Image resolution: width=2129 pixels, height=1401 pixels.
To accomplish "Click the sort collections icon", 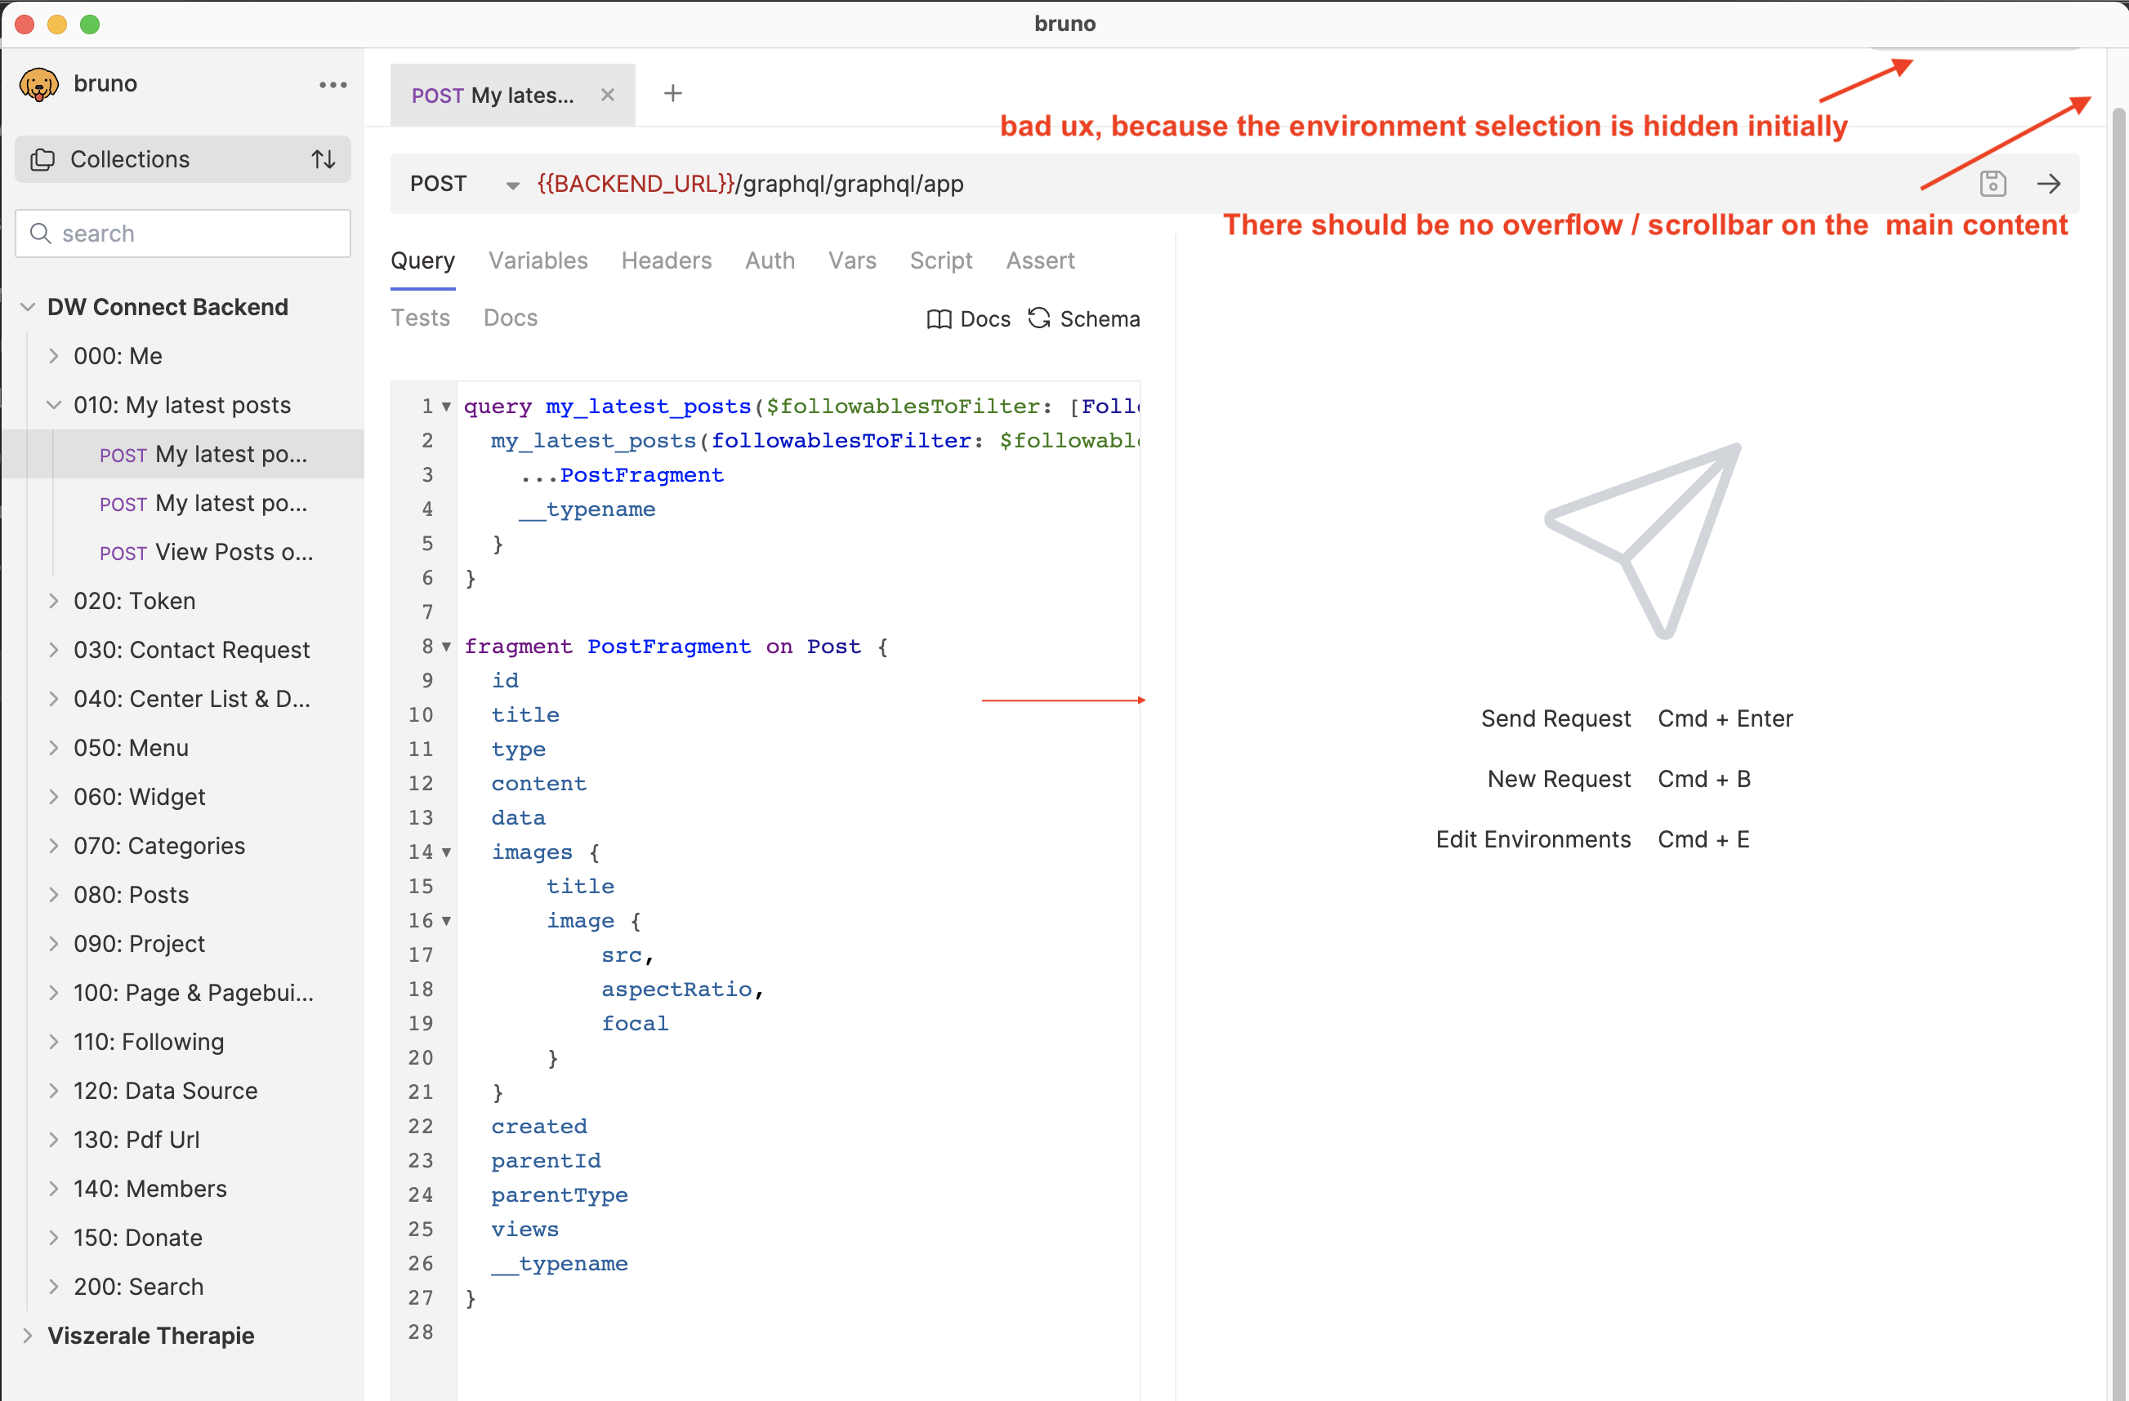I will [x=322, y=159].
